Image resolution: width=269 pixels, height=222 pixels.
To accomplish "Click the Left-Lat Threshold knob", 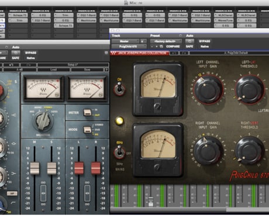I will (x=250, y=90).
